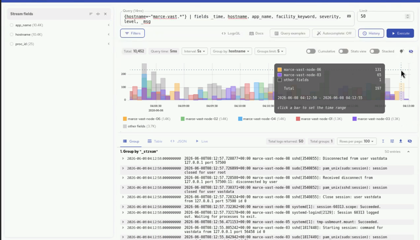Open the Groups limit dropdown
The width and height of the screenshot is (420, 240).
coord(270,51)
